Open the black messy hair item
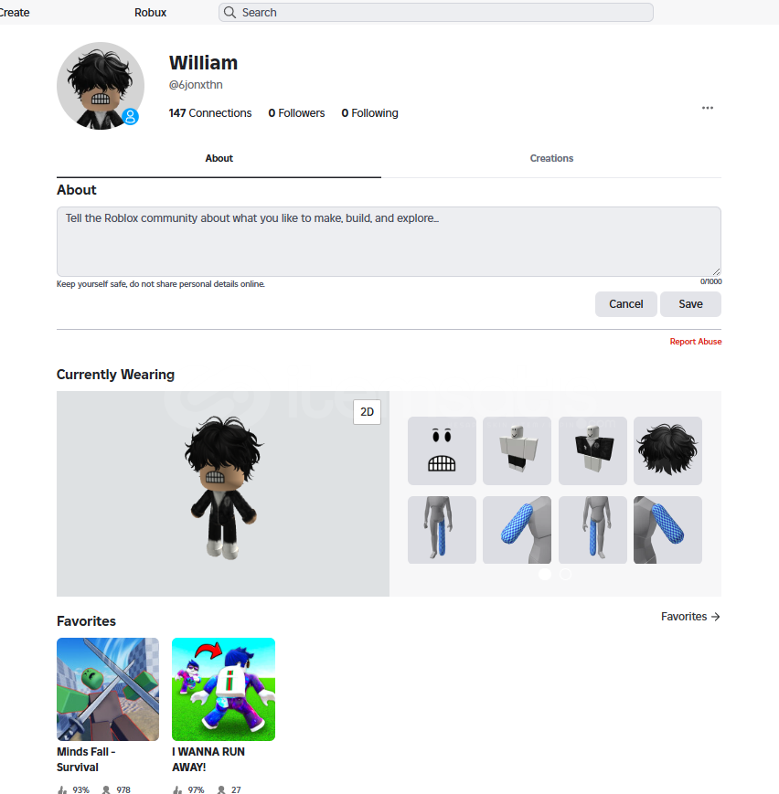This screenshot has height=794, width=779. pos(667,450)
